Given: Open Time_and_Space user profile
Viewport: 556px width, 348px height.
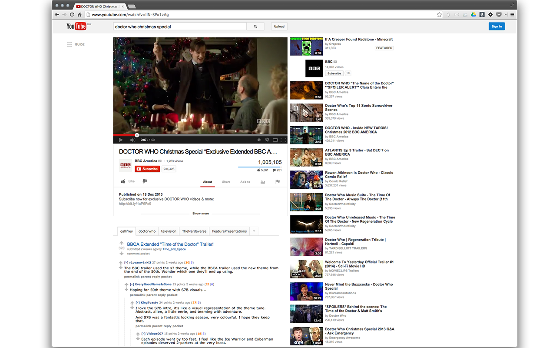Looking at the screenshot, I should pyautogui.click(x=174, y=249).
